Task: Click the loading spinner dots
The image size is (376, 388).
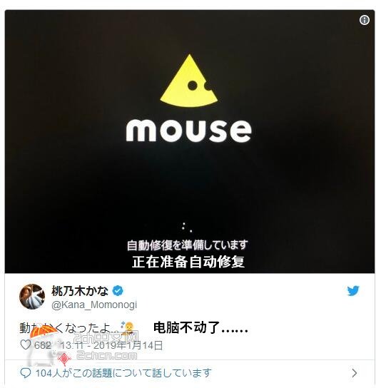Action: coord(187,227)
